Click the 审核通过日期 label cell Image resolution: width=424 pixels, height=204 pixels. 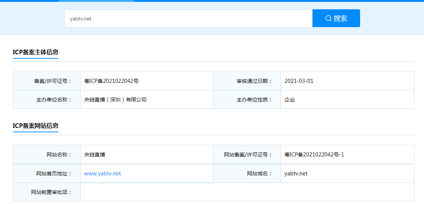[x=247, y=81]
